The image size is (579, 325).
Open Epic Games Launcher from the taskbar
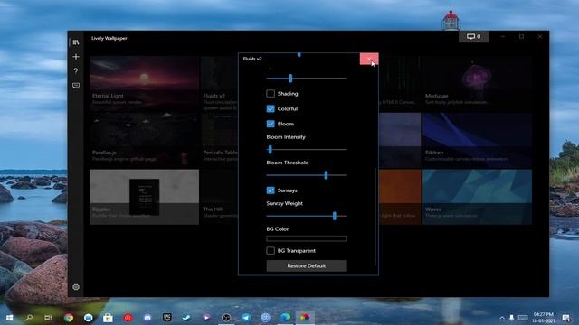166,317
